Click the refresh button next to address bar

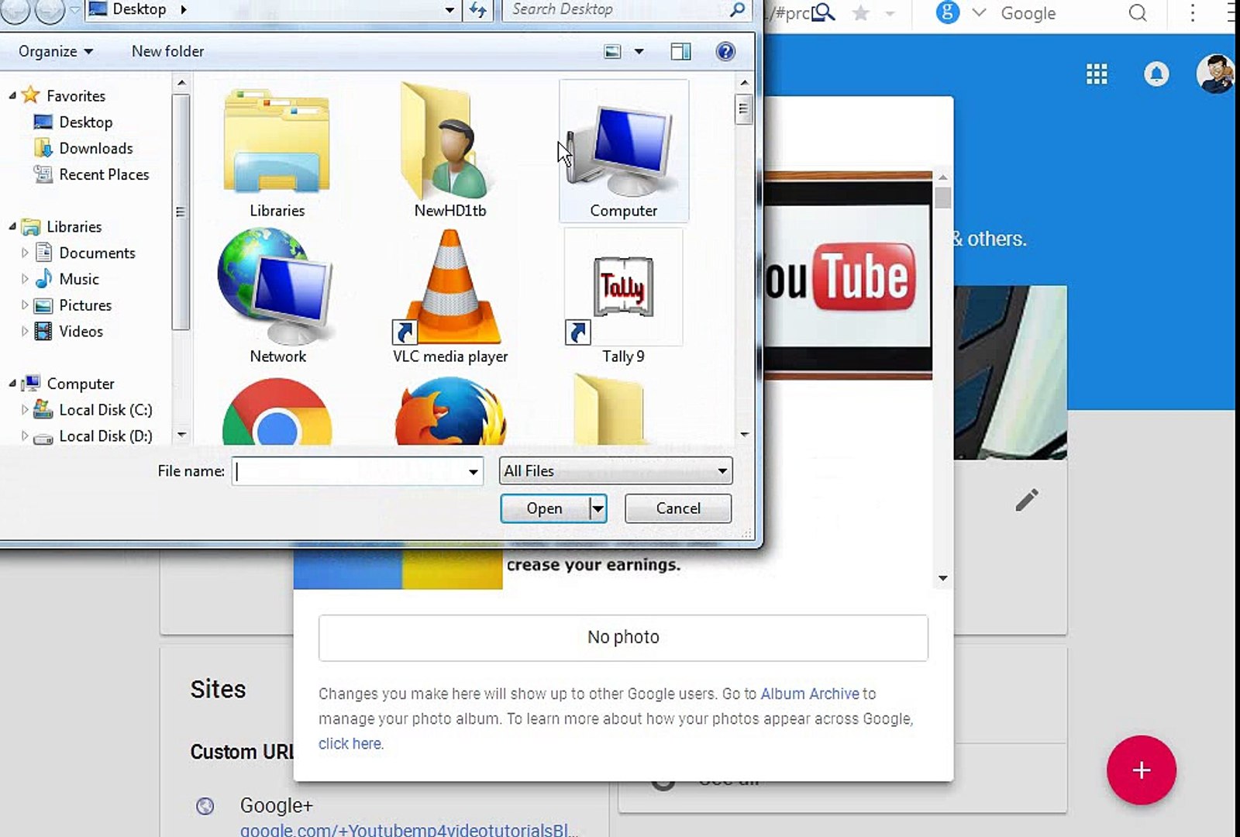tap(478, 10)
